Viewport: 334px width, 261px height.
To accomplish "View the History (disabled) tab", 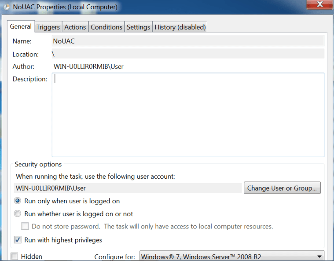I will tap(180, 27).
